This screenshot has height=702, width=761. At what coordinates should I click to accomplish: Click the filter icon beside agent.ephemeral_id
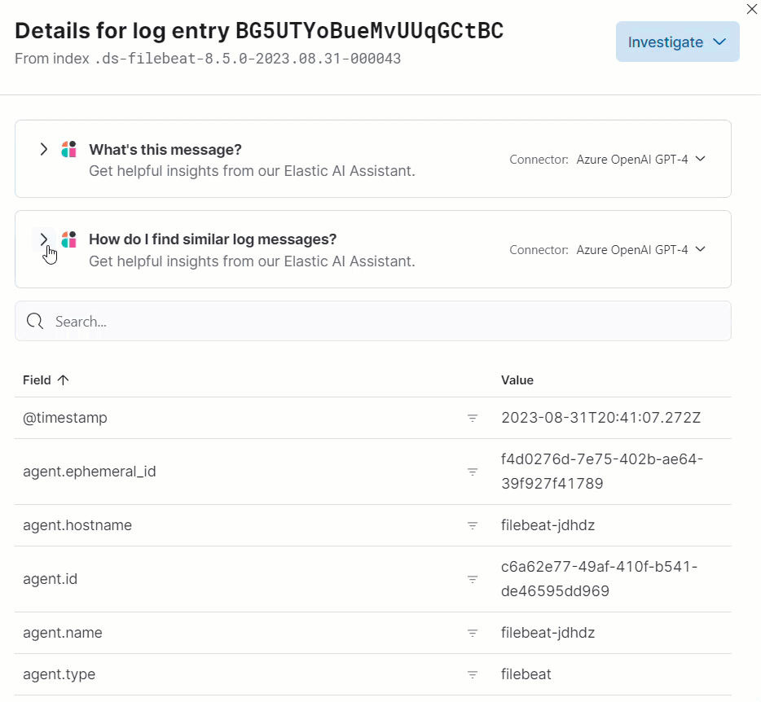point(473,472)
